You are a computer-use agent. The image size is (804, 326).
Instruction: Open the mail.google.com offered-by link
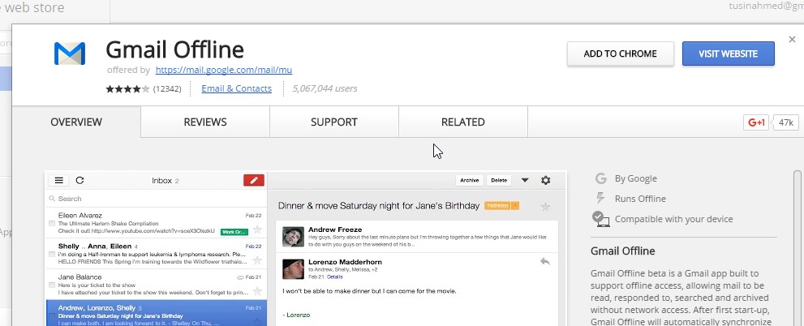click(224, 70)
